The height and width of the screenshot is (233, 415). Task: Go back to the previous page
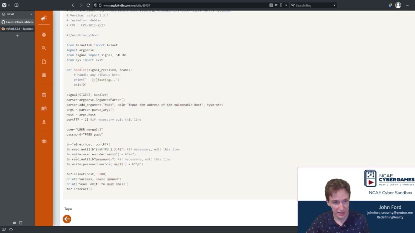(73, 5)
